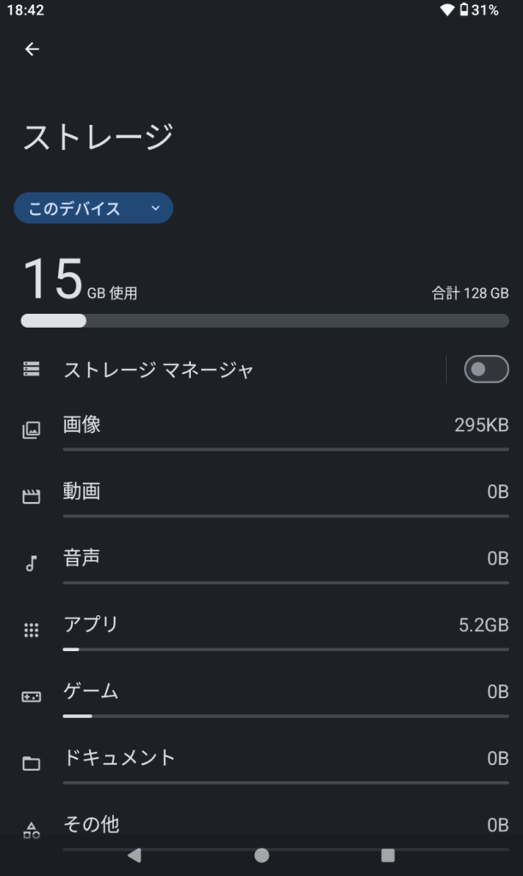Click the audio (音声) music note icon
The height and width of the screenshot is (876, 523).
point(32,563)
